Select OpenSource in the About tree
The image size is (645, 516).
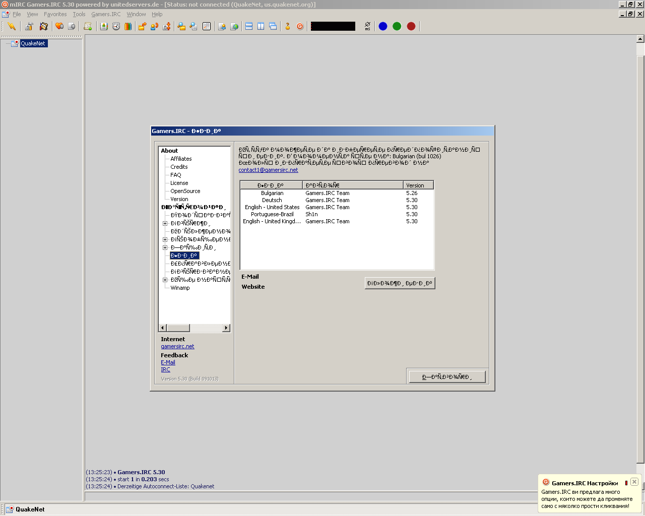click(x=185, y=191)
